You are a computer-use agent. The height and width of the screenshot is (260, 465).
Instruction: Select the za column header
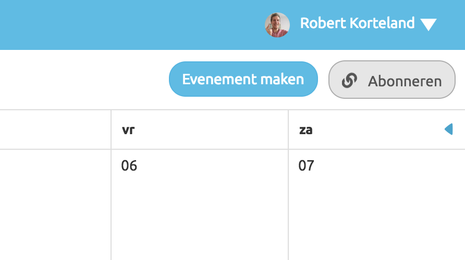365,130
